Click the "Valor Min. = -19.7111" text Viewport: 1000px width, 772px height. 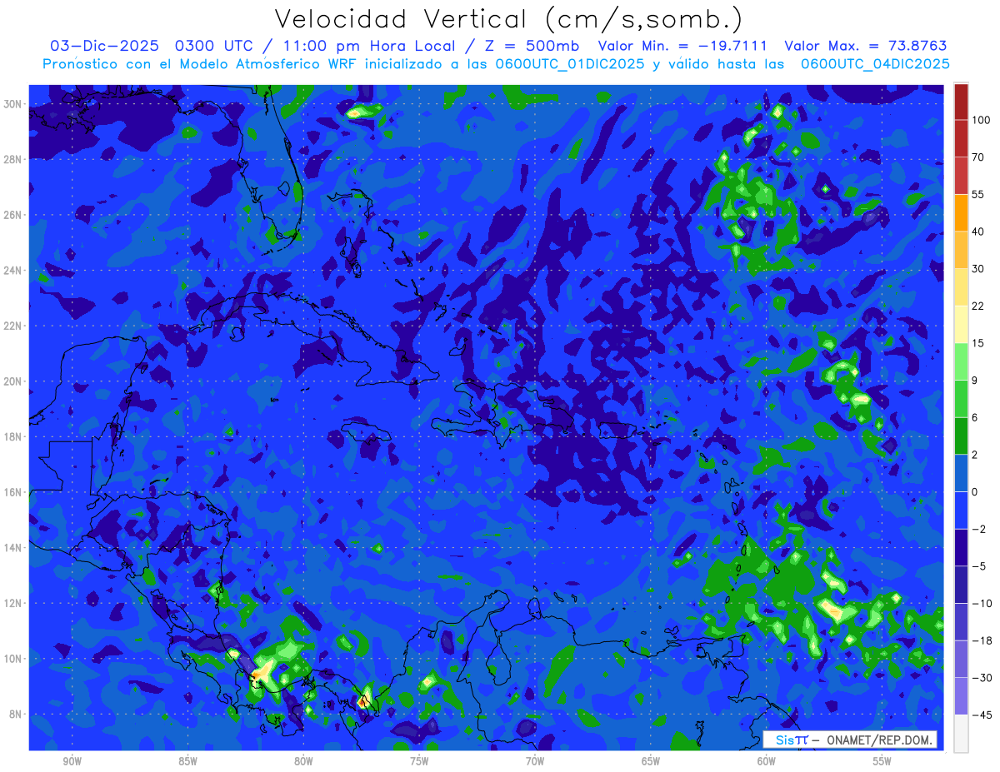(683, 46)
